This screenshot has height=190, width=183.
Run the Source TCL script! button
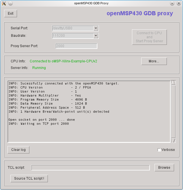[x=29, y=179]
